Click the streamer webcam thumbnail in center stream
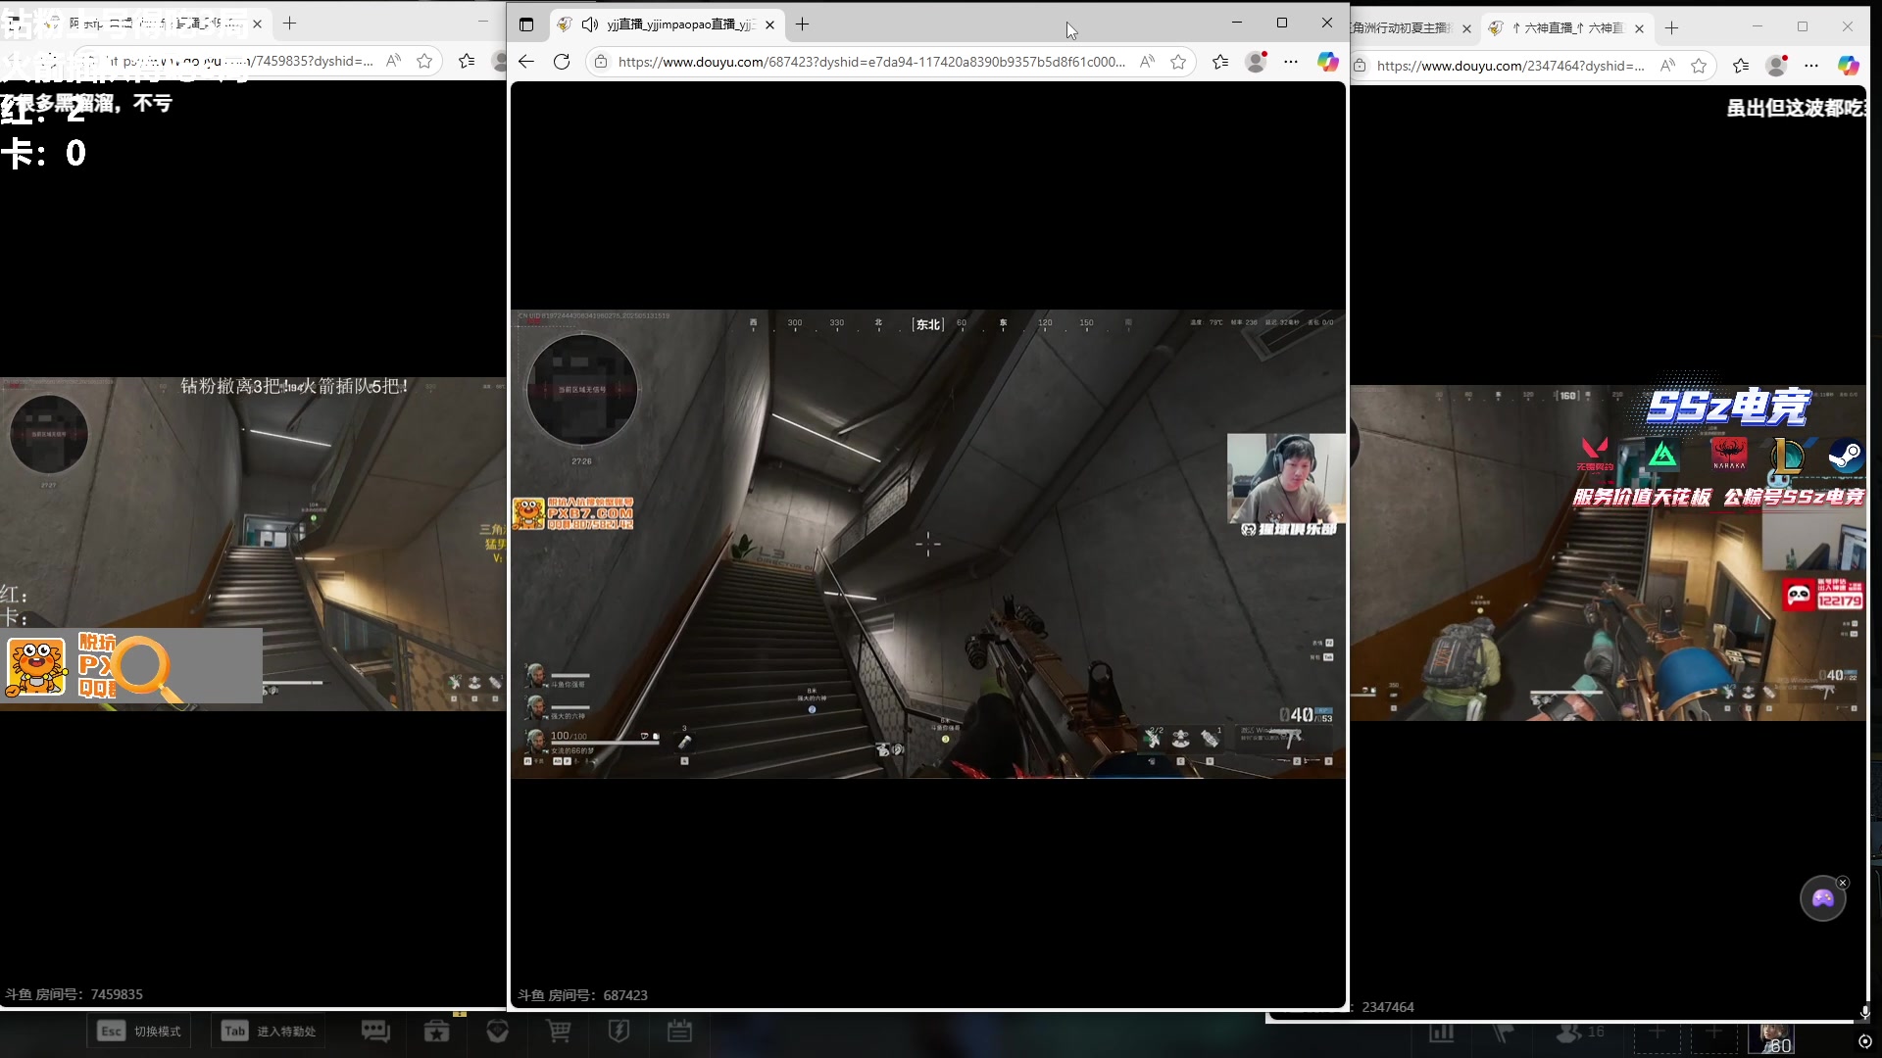Image resolution: width=1882 pixels, height=1058 pixels. 1286,479
